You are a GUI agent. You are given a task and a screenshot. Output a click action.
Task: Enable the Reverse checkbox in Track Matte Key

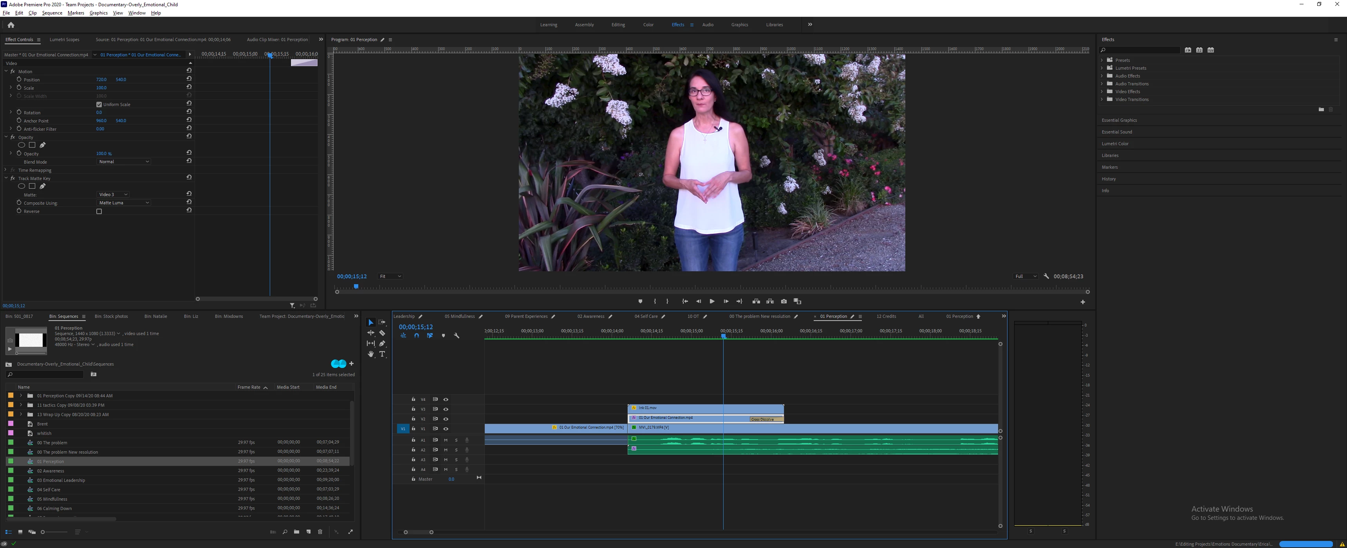pyautogui.click(x=99, y=212)
